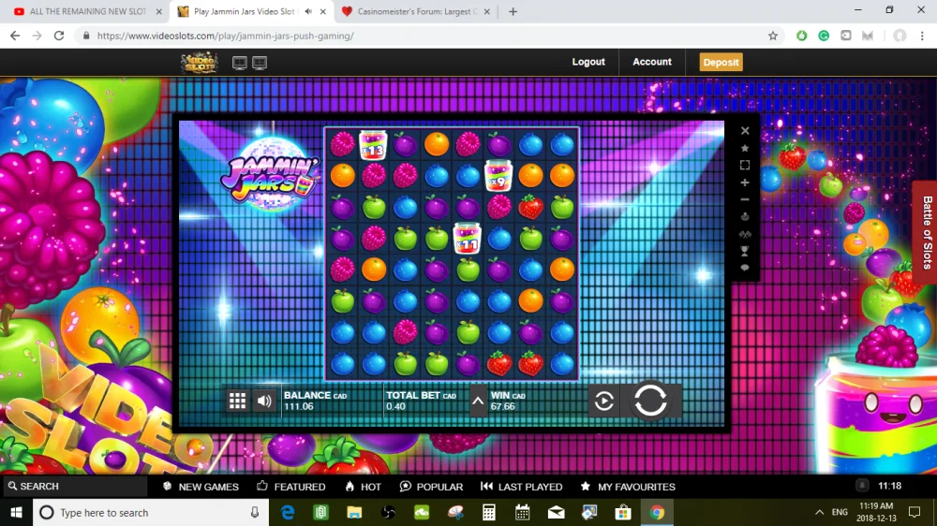This screenshot has width=937, height=526.
Task: Open the Mail app from the taskbar
Action: [x=556, y=512]
